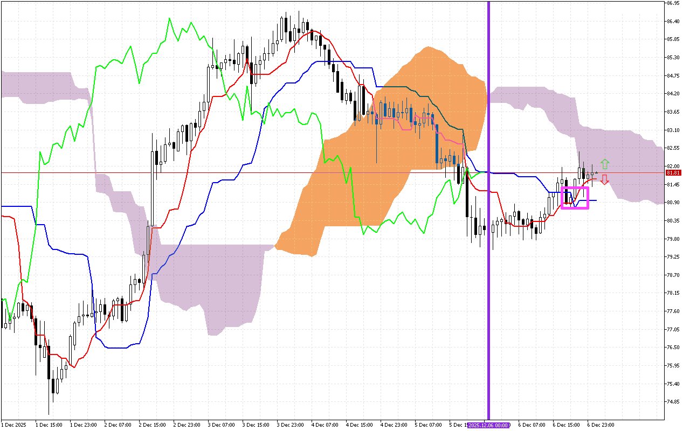Viewport: 690px width, 431px height.
Task: Click the 2025.12.06 00:00 date label
Action: pyautogui.click(x=488, y=425)
